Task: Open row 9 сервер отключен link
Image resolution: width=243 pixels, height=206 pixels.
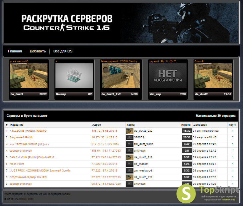Action: click(21, 184)
